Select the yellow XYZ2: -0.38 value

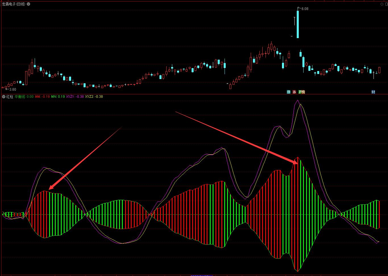(x=94, y=97)
